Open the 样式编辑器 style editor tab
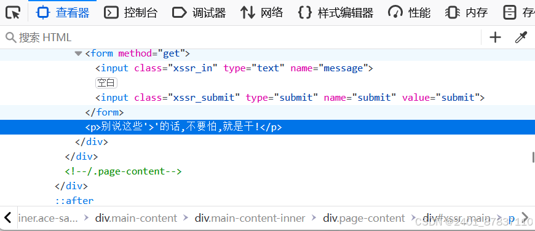 [x=336, y=13]
